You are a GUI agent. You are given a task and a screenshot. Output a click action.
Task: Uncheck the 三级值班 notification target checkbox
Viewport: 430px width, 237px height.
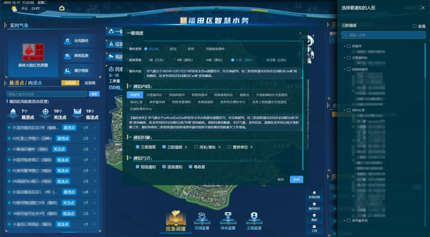point(138,147)
